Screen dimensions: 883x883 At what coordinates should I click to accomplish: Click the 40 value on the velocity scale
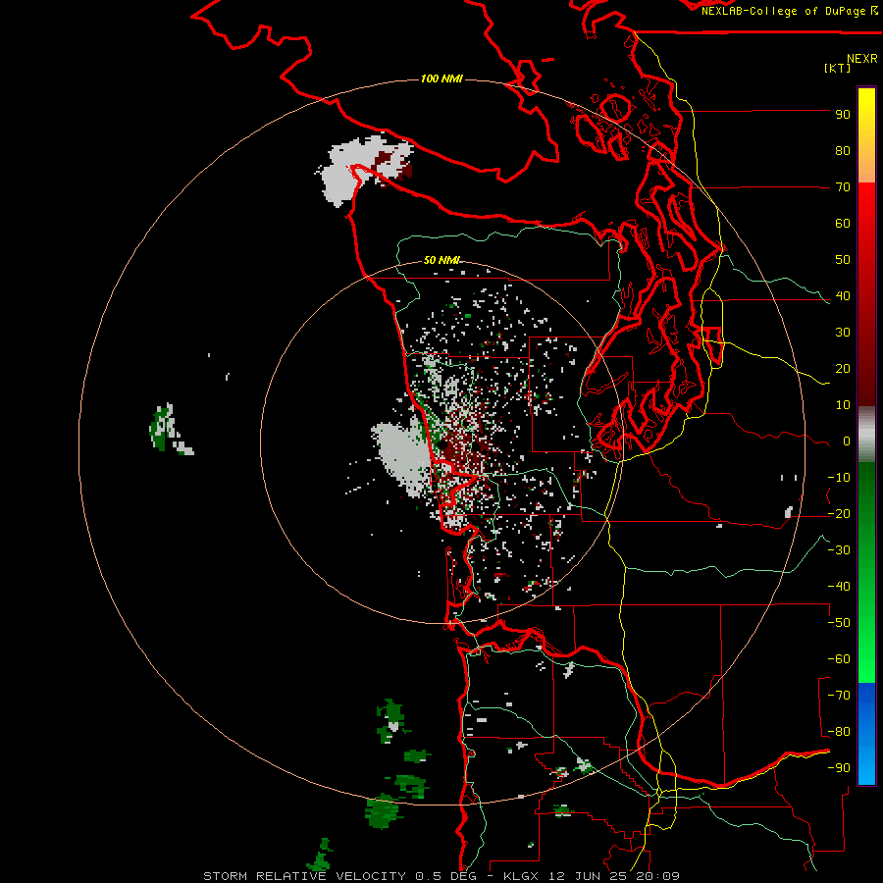point(843,296)
